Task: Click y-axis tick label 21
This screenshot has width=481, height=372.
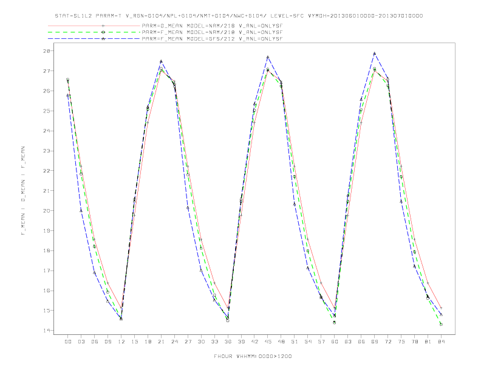Action: coord(47,191)
